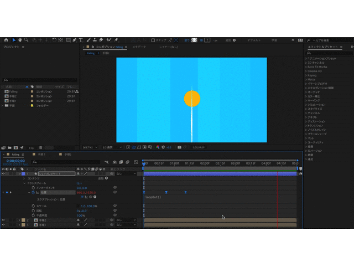The image size is (354, 266).
Task: Switch to the メタデータ panel tab
Action: 139,47
